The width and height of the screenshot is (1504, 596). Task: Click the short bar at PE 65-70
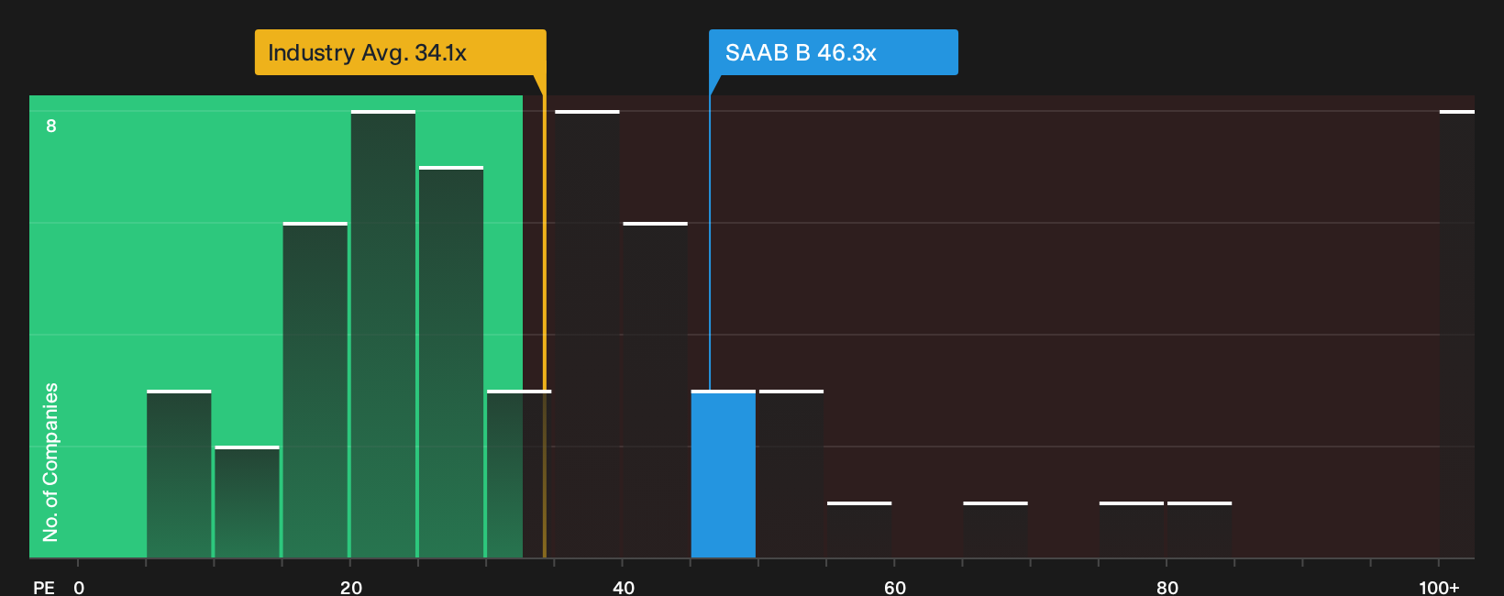995,530
